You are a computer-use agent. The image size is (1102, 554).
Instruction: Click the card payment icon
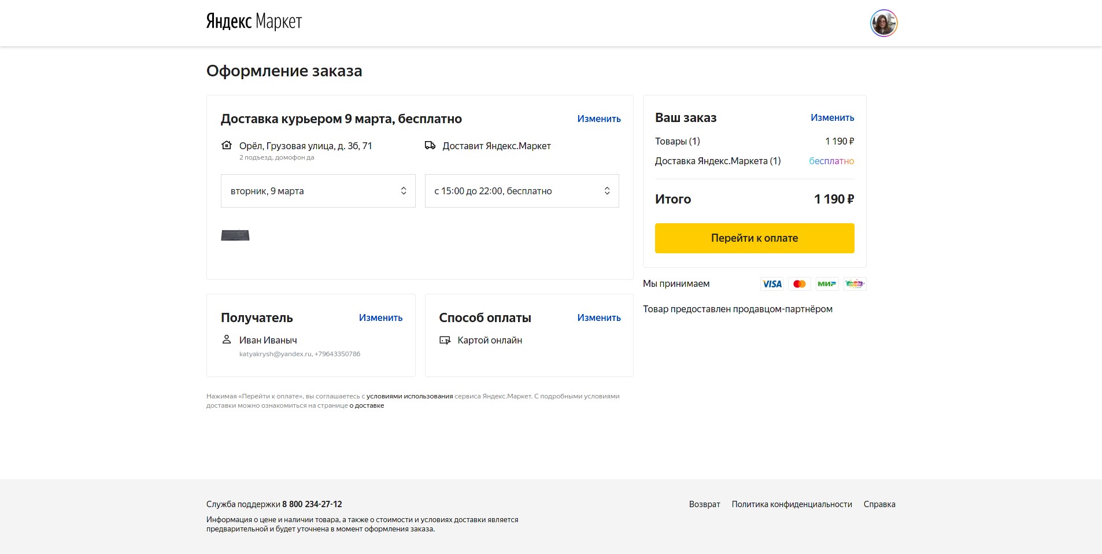click(445, 340)
